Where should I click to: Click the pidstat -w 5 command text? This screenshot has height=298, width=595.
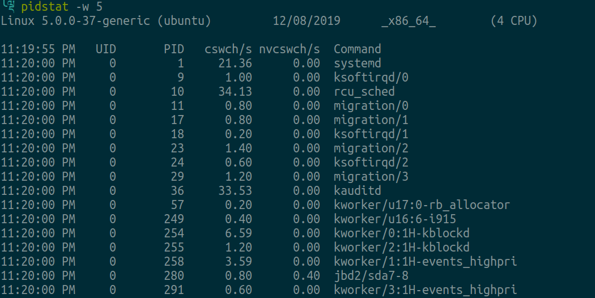coord(62,6)
